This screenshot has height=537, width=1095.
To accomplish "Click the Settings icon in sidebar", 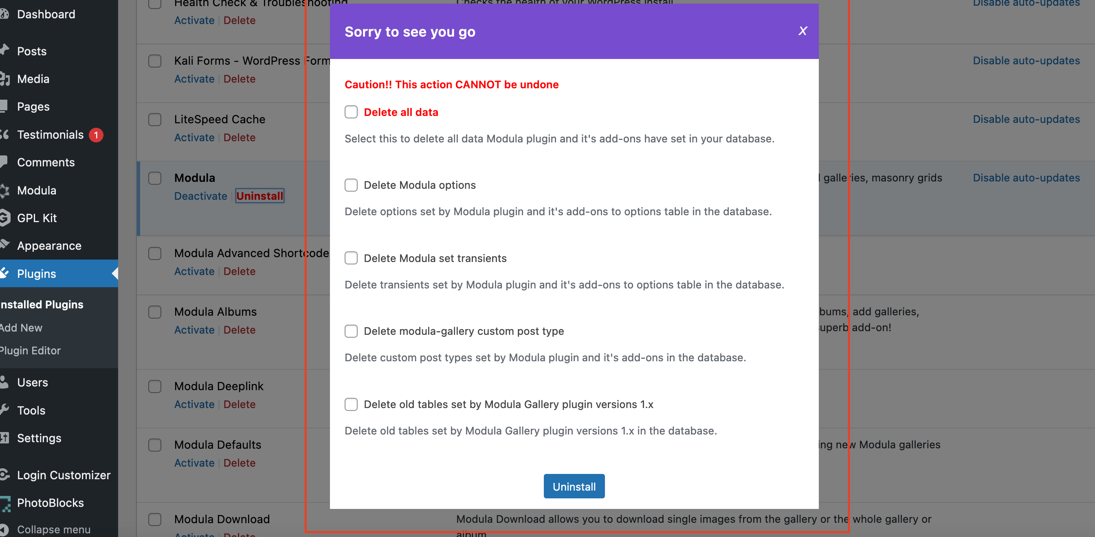I will pos(4,438).
